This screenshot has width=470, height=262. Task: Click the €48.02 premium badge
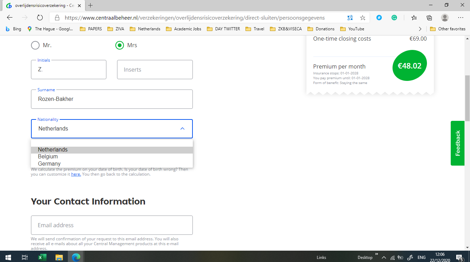coord(410,66)
